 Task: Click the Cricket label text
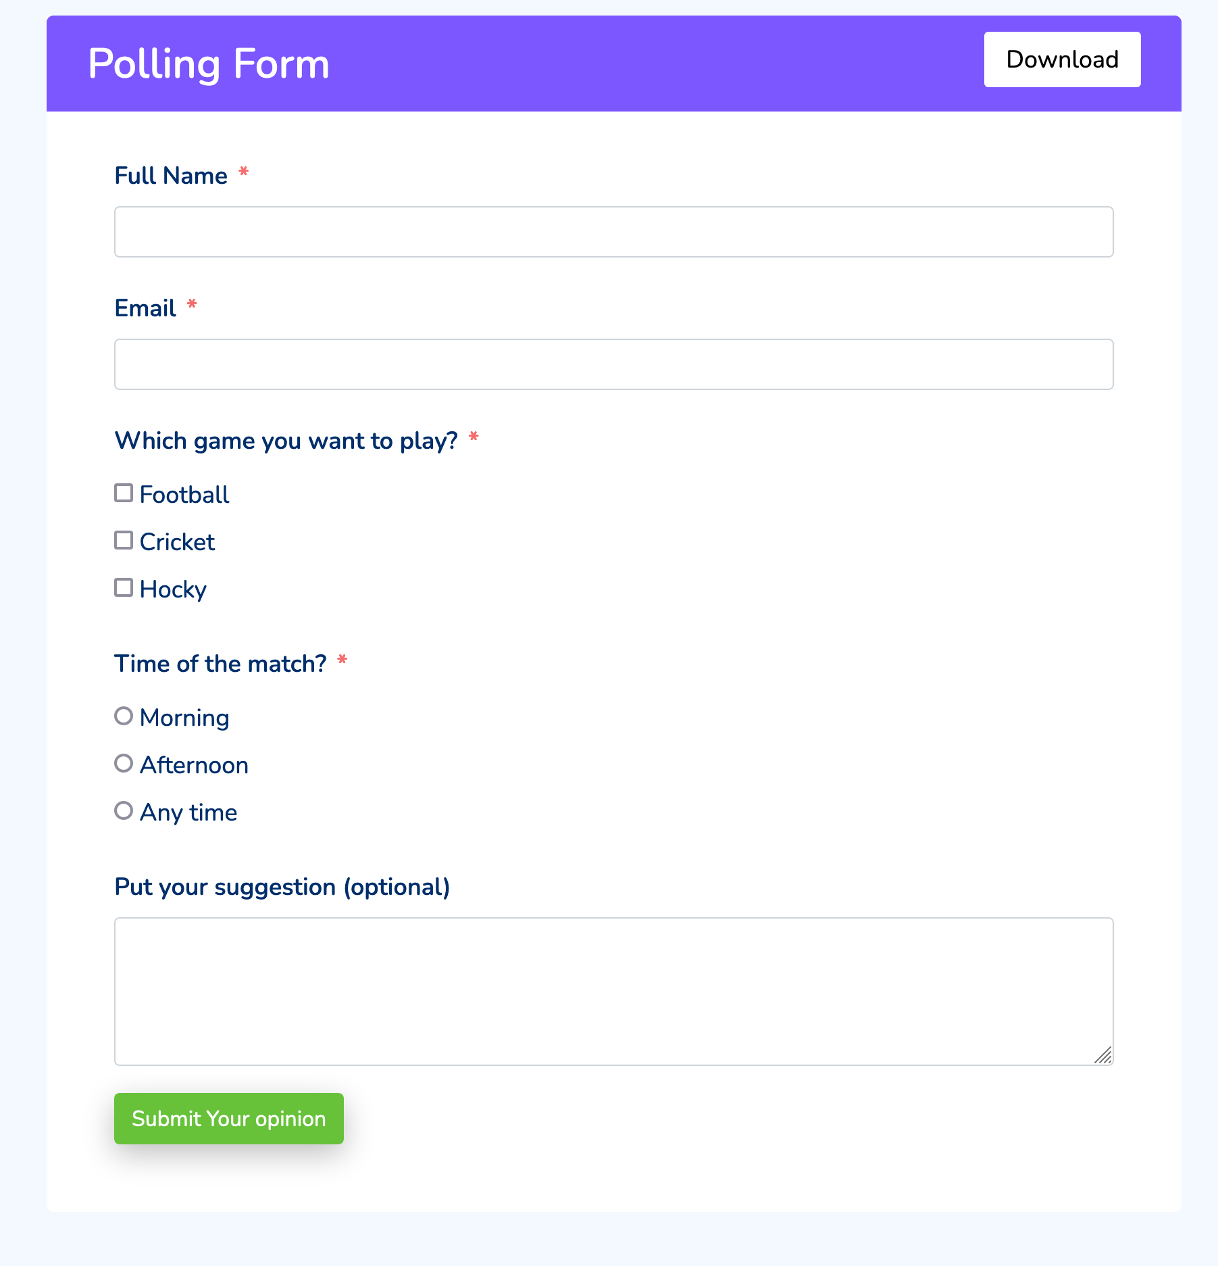tap(176, 541)
